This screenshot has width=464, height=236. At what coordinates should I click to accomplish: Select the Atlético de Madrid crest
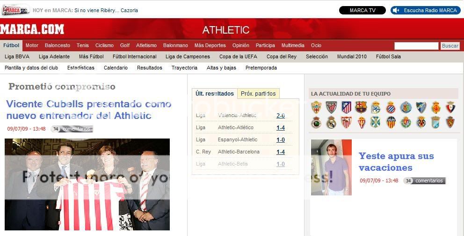pos(346,107)
